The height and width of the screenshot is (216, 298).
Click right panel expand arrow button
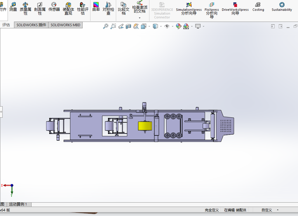(x=280, y=27)
